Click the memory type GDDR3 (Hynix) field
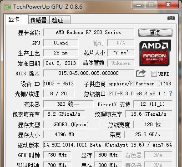Image resolution: width=182 pixels, height=167 pixels. 71,124
